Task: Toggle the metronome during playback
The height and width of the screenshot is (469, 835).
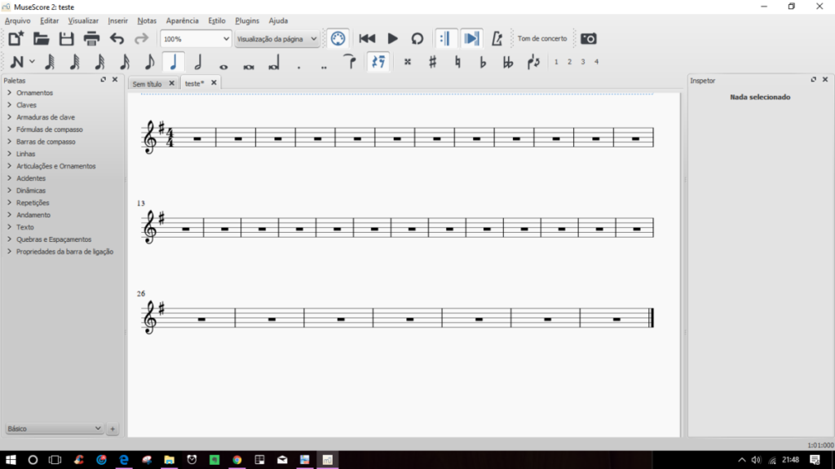Action: (496, 38)
